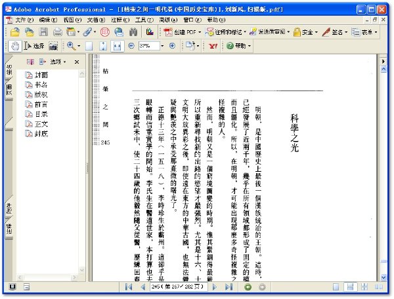Click the Fit Page icon
Viewport: 394px width, 299px height.
coord(103,46)
